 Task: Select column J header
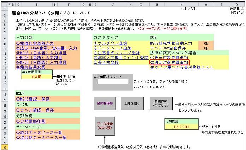[x=112, y=5]
